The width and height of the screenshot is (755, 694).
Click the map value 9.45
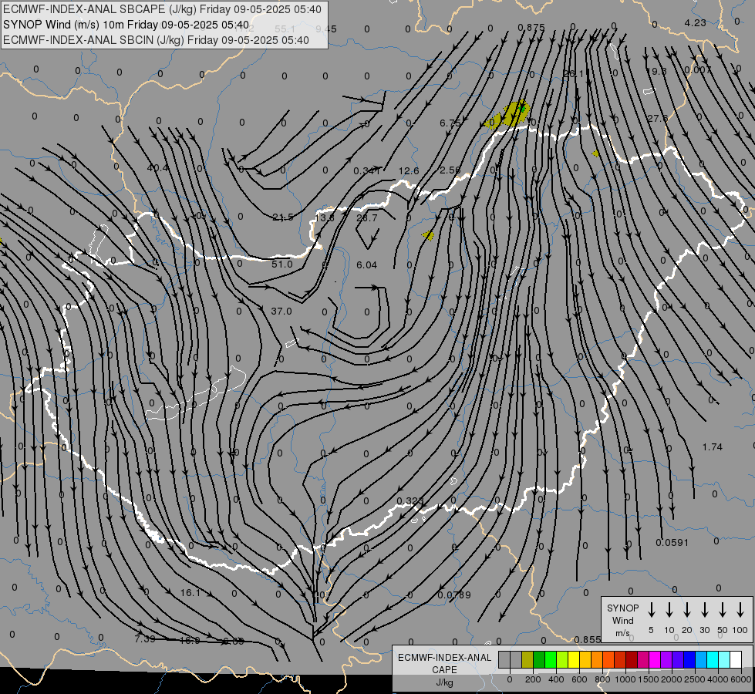pyautogui.click(x=326, y=29)
